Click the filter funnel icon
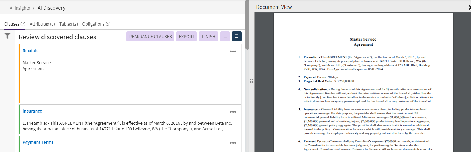This screenshot has height=152, width=471. 8,36
